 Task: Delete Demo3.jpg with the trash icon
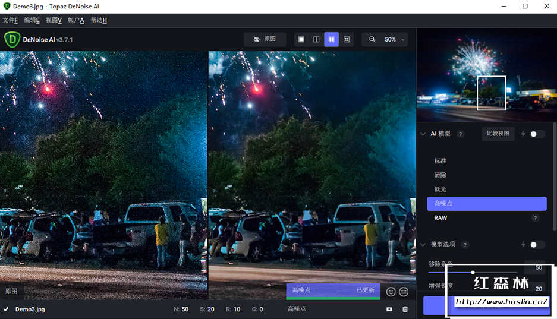coord(405,309)
